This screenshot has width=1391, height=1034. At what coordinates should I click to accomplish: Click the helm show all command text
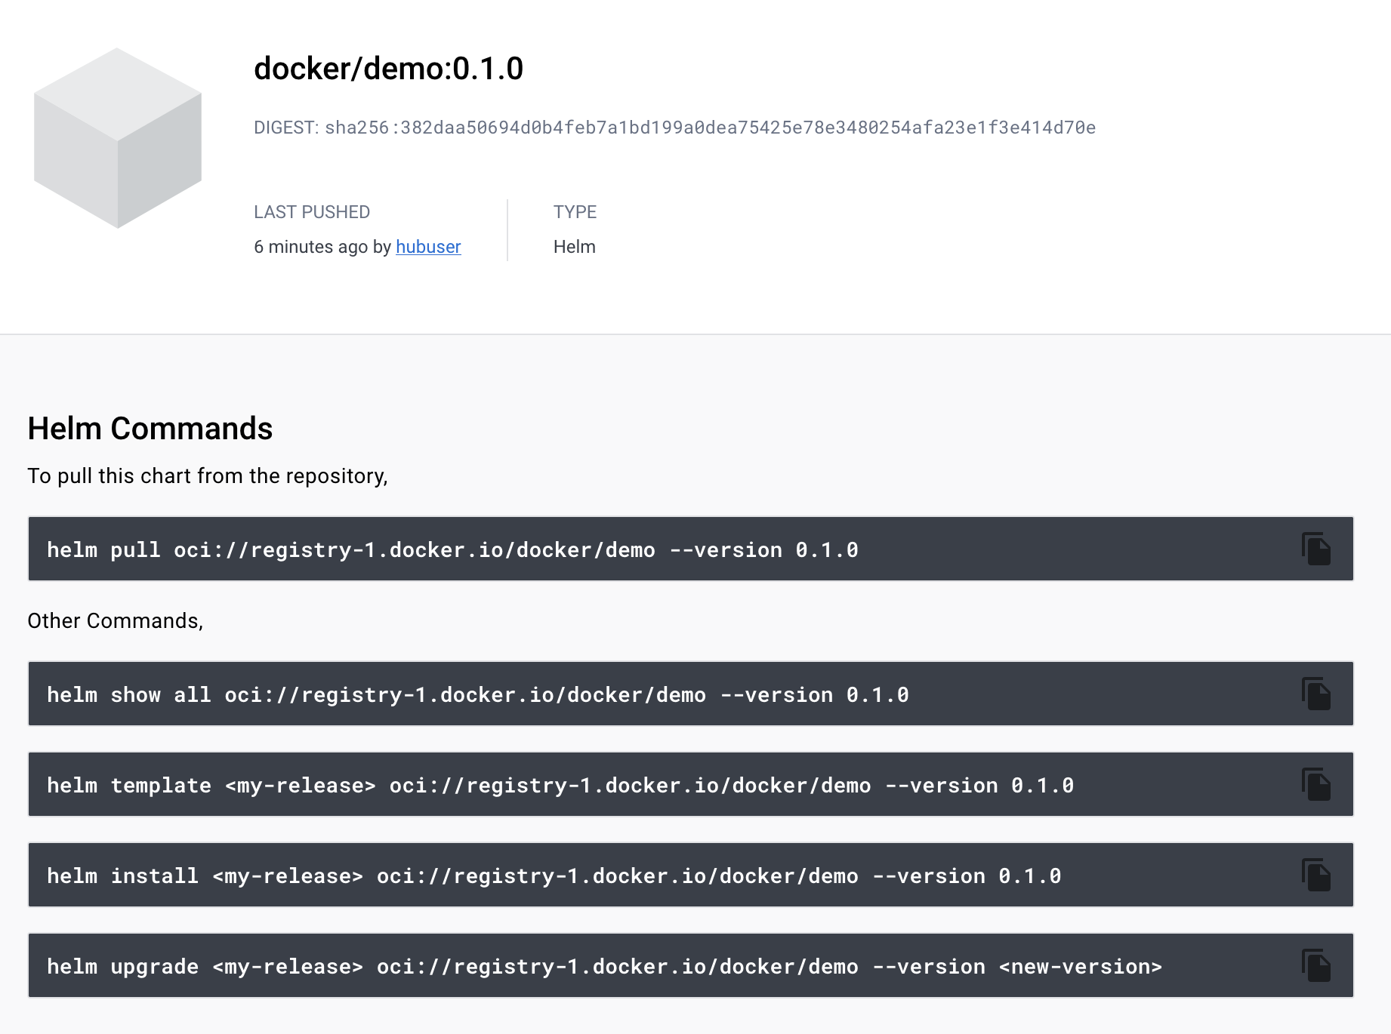(x=477, y=695)
